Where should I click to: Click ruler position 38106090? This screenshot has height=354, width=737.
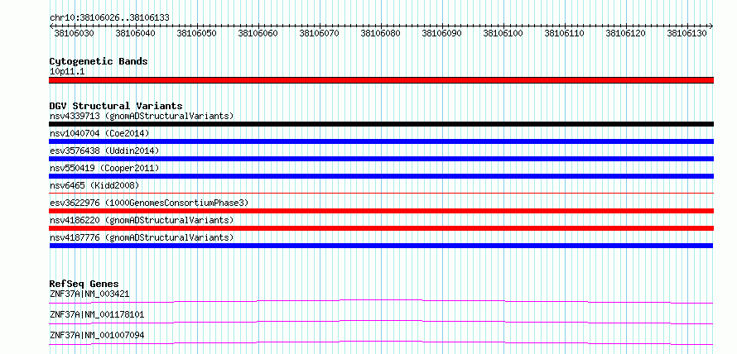tap(441, 33)
